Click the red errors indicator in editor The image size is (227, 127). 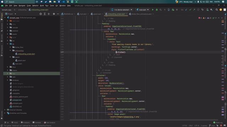[x=200, y=18]
